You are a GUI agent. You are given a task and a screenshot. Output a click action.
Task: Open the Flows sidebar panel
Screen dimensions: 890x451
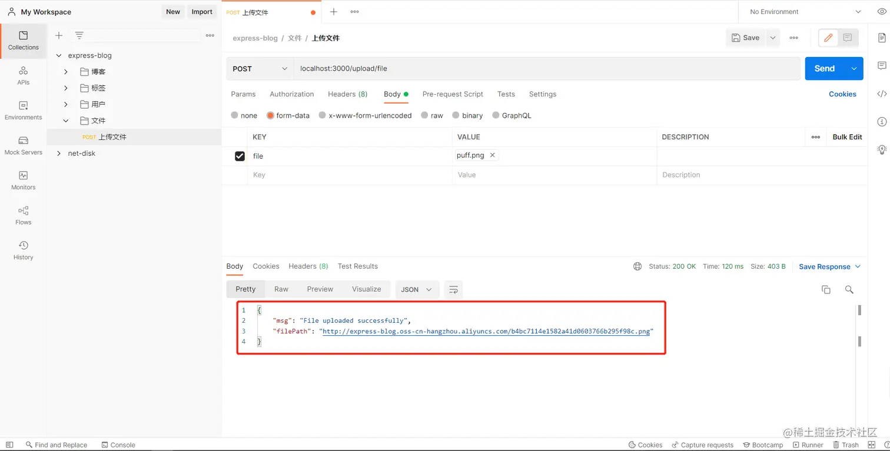coord(23,216)
